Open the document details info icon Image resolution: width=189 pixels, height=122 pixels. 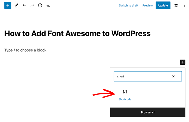pos(40,5)
